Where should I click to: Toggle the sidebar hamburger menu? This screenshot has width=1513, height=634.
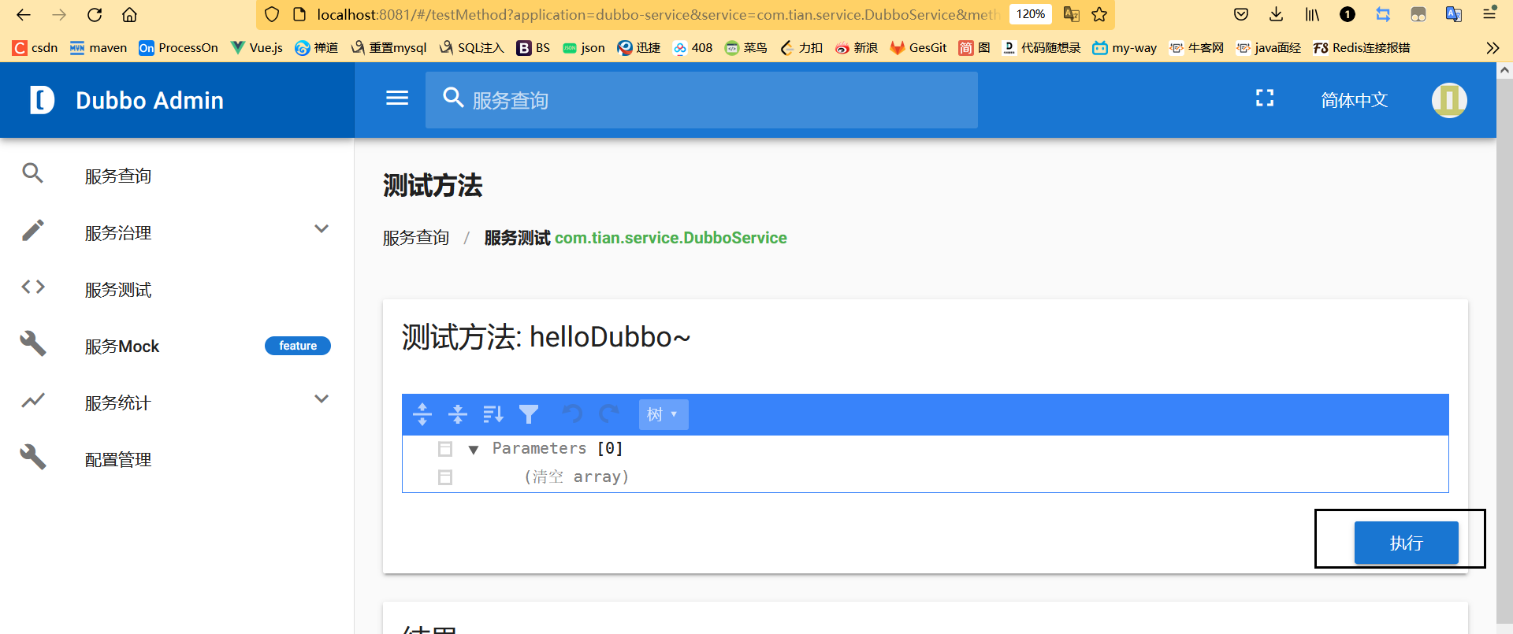coord(397,98)
